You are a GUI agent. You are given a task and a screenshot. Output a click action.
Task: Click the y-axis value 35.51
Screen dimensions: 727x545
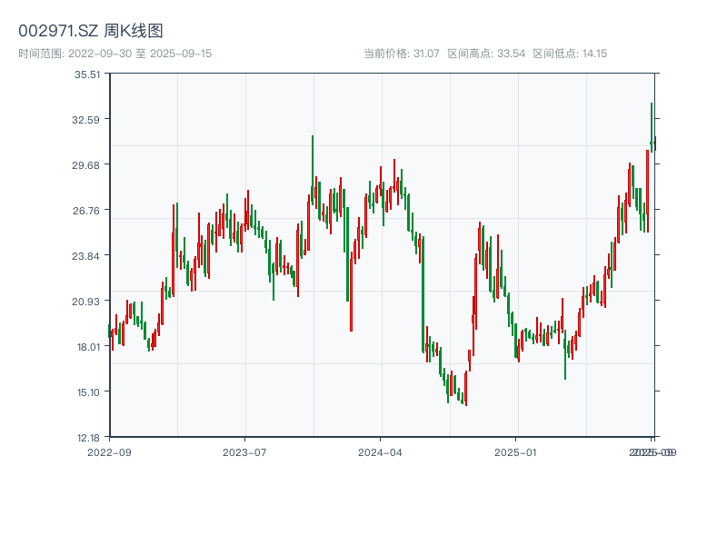(x=87, y=74)
